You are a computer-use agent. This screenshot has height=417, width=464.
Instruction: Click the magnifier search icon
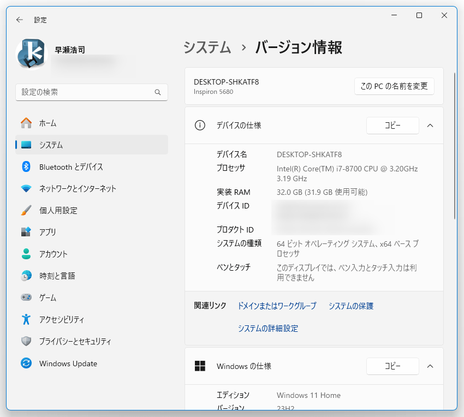tap(158, 92)
